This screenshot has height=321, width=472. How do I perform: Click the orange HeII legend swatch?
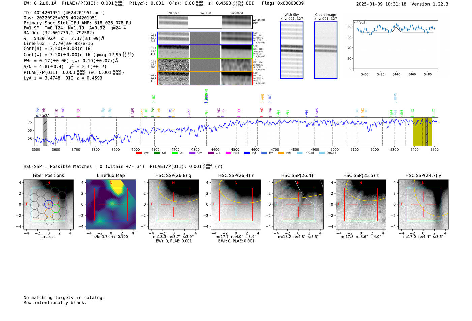point(281,153)
